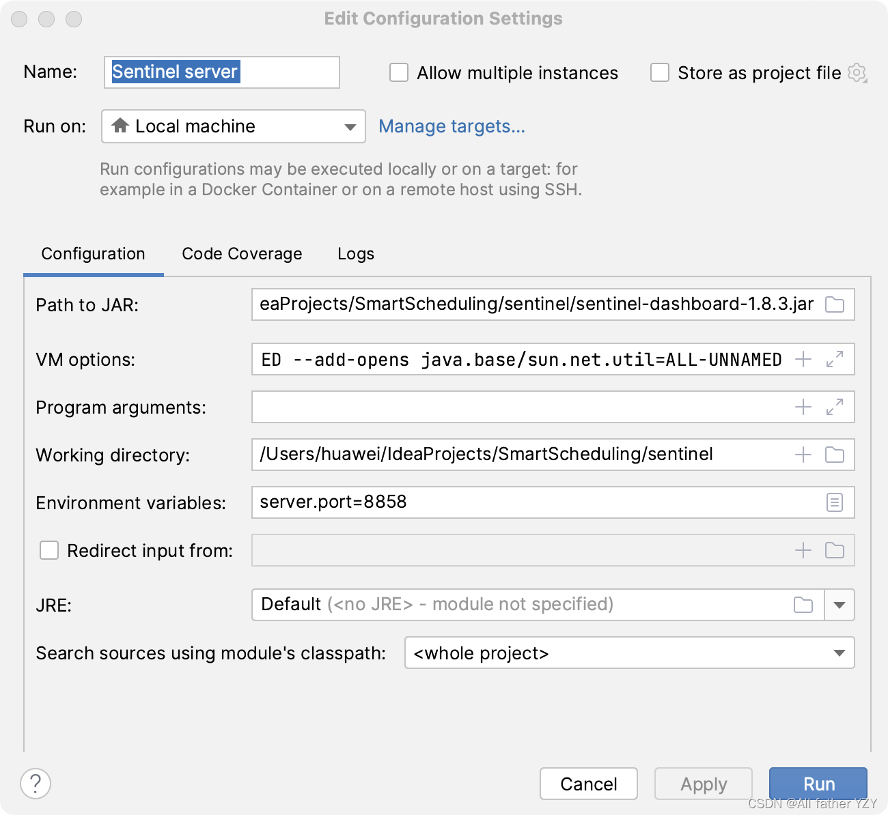Open the Run on Local machine dropdown

(234, 126)
